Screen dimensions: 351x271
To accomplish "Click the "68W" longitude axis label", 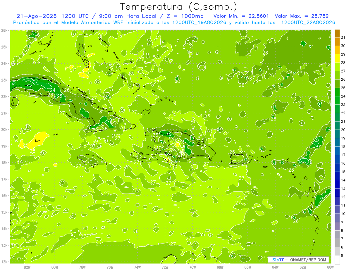I will pyautogui.click(x=220, y=267).
